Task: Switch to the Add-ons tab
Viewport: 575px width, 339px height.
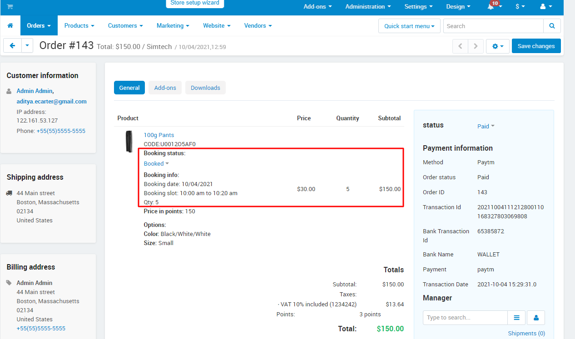Action: pyautogui.click(x=165, y=88)
